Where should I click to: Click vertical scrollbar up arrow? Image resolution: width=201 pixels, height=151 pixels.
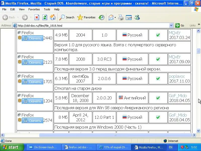pyautogui.click(x=198, y=31)
